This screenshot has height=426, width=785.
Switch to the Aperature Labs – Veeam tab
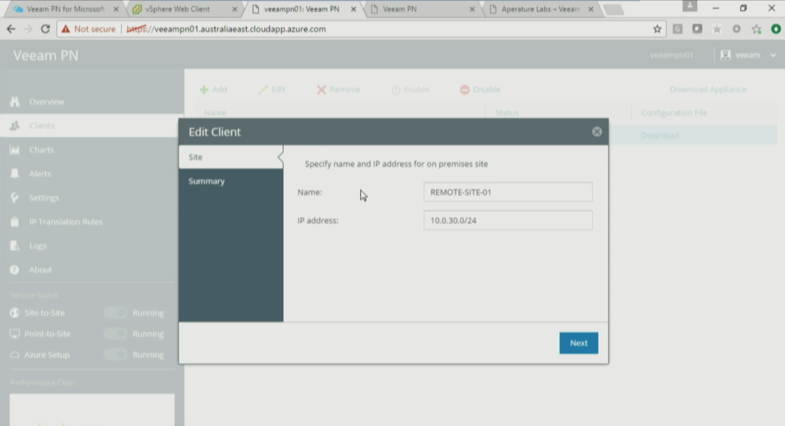(x=540, y=9)
